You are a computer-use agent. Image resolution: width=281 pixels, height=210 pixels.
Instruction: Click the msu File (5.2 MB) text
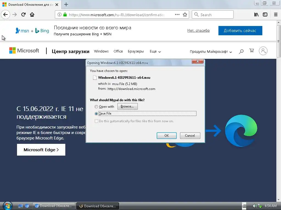(x=125, y=84)
